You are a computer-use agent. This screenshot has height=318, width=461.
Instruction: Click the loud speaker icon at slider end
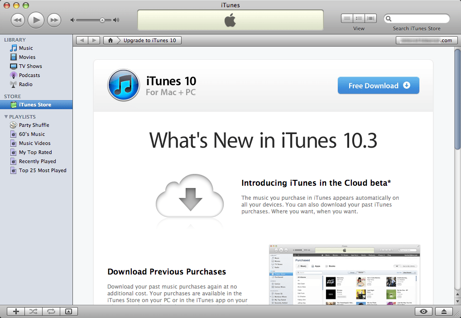click(116, 20)
